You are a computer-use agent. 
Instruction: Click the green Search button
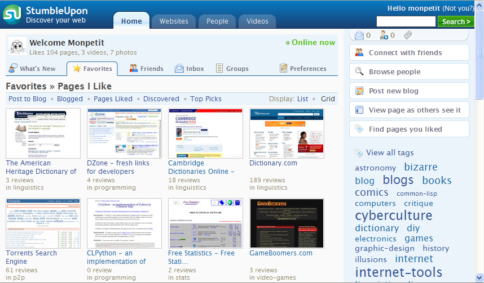(x=456, y=21)
